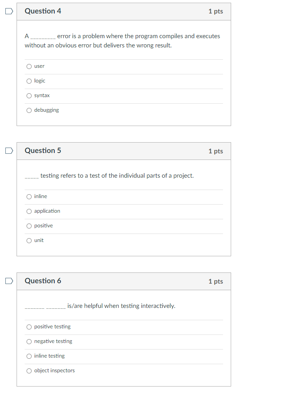Screen dimensions: 302x395
Task: Select the "positive" answer in Question 5
Action: coord(29,226)
